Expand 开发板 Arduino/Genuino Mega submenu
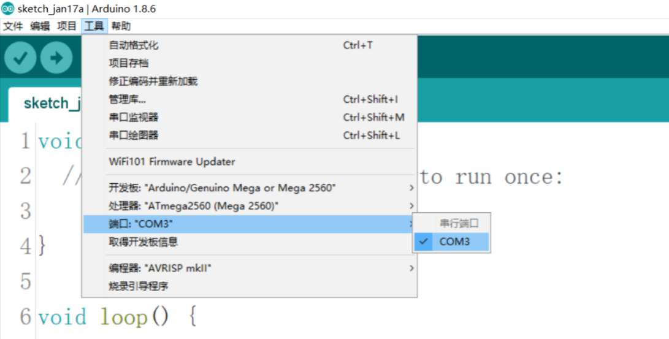This screenshot has height=339, width=669. [x=249, y=188]
